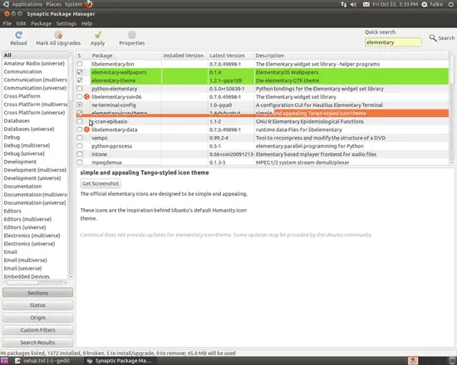457x365 pixels.
Task: Sort by the S status column header
Action: click(83, 56)
